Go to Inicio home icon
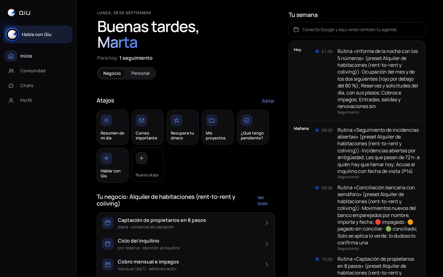Image resolution: width=443 pixels, height=277 pixels. pos(11,56)
